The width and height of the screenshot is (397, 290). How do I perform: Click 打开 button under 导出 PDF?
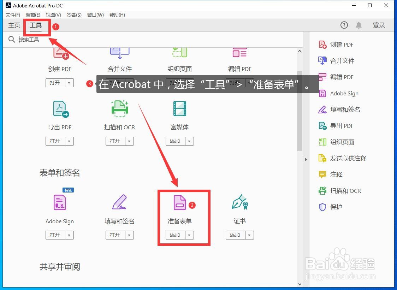tap(55, 141)
